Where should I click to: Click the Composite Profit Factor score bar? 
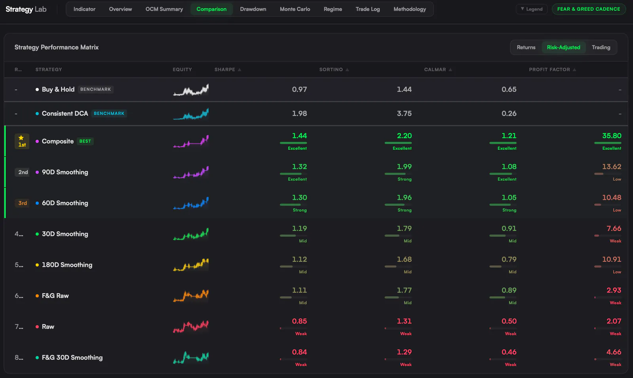(608, 143)
